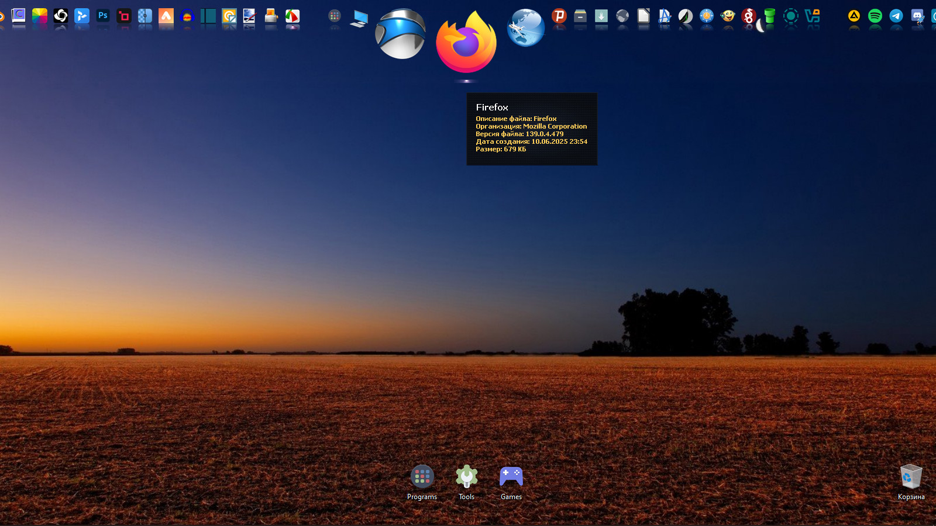Launch Discord from the dock
936x526 pixels.
pyautogui.click(x=917, y=16)
